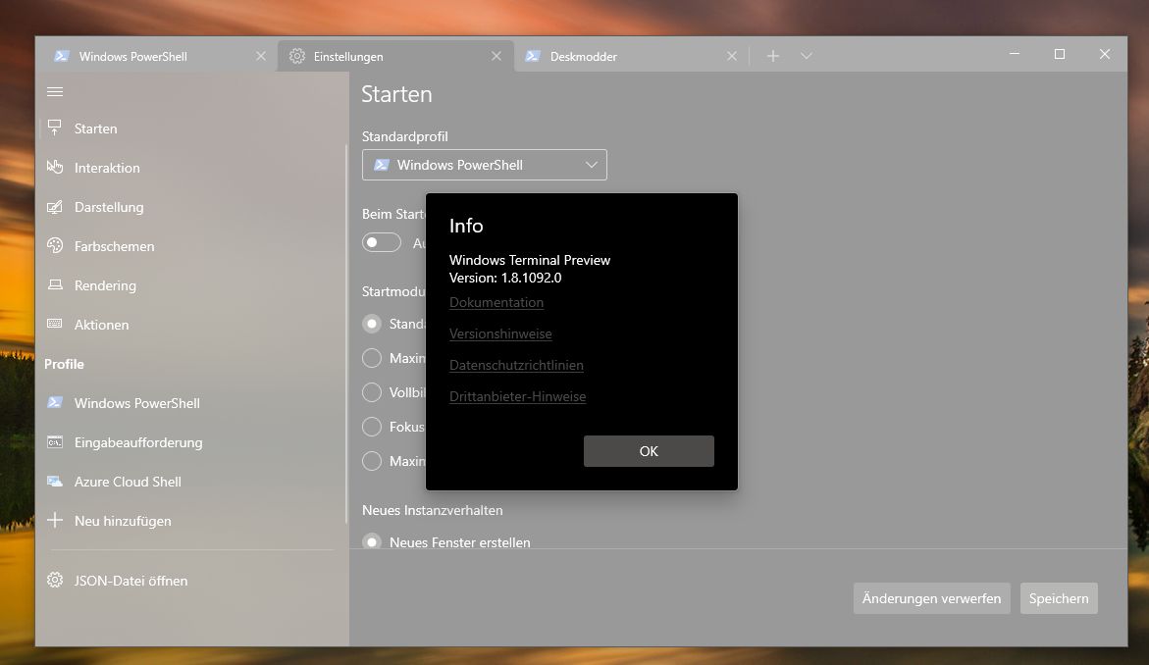Select the Maximiert radio directly under Standard

pos(372,357)
